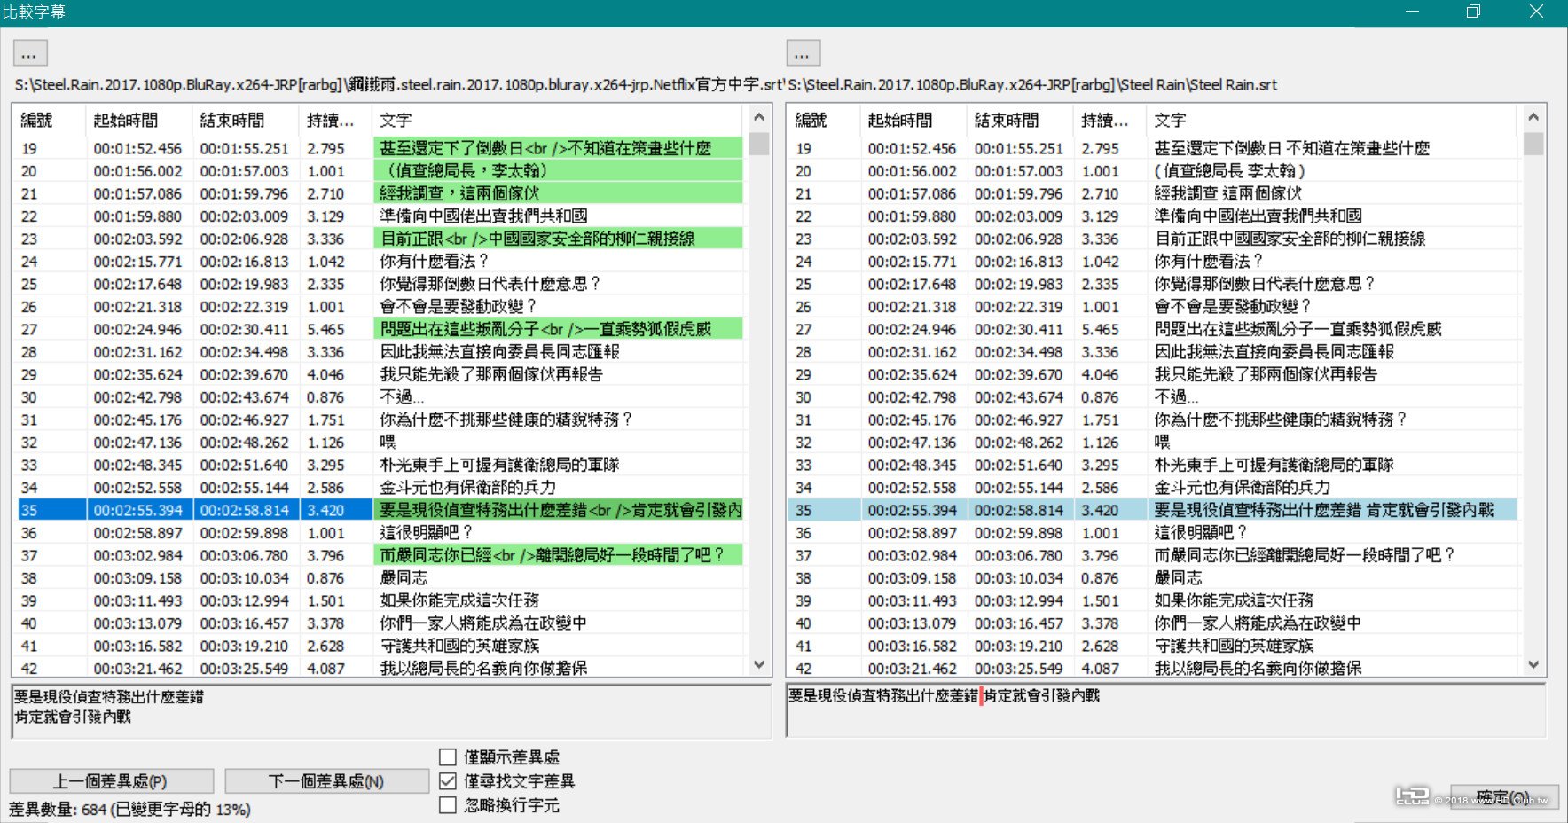Select right list row 而嚴同志你已經離開總局好一段時間了吧？
The width and height of the screenshot is (1568, 823).
[1153, 555]
